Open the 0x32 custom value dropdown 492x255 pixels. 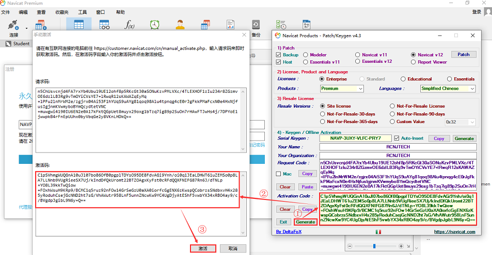point(461,122)
